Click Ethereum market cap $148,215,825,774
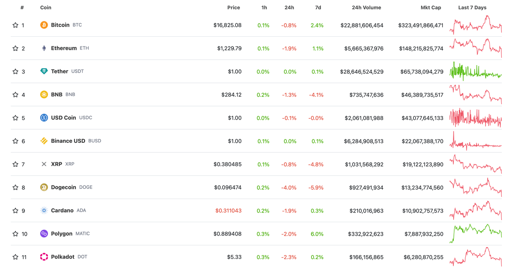Screen dimensions: 508x267 (x=421, y=48)
